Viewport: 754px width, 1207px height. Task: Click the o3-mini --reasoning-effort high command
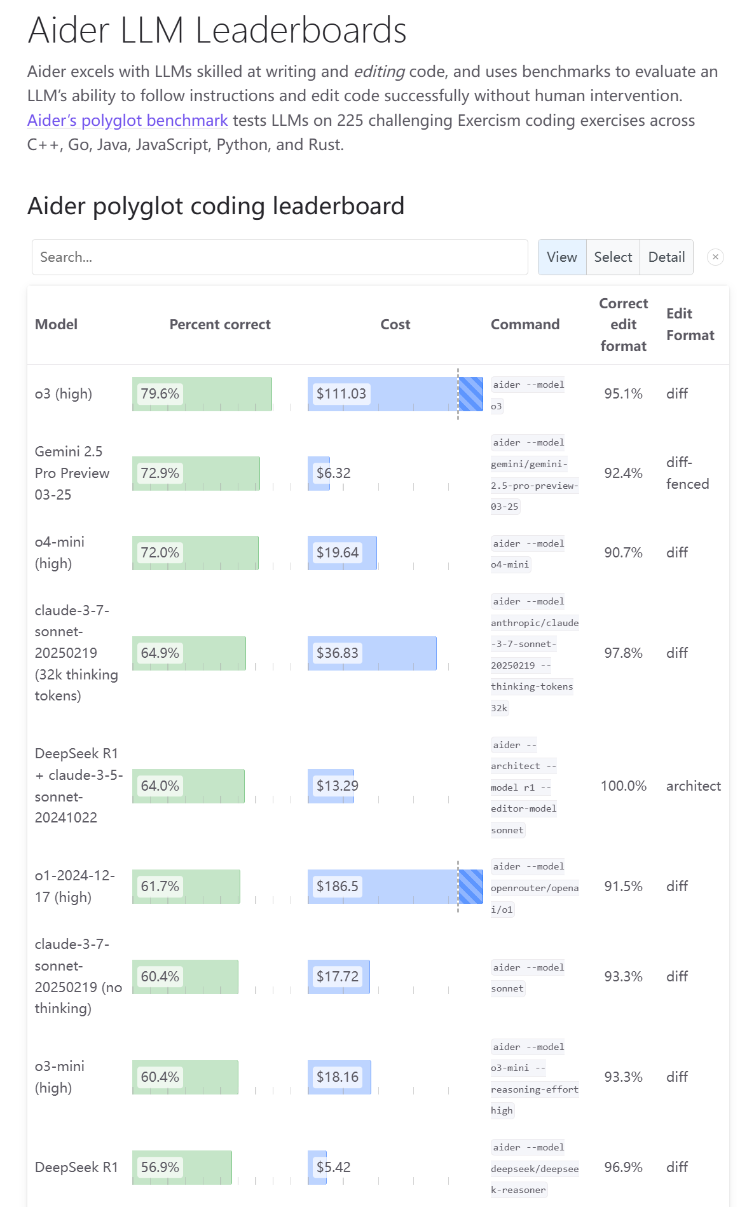(x=535, y=1079)
